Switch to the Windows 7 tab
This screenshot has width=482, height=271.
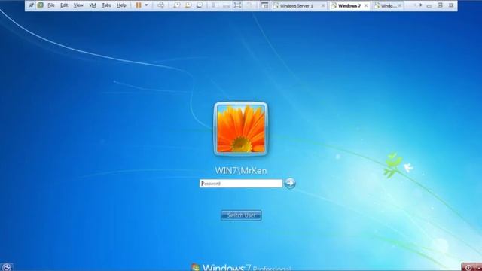(349, 5)
